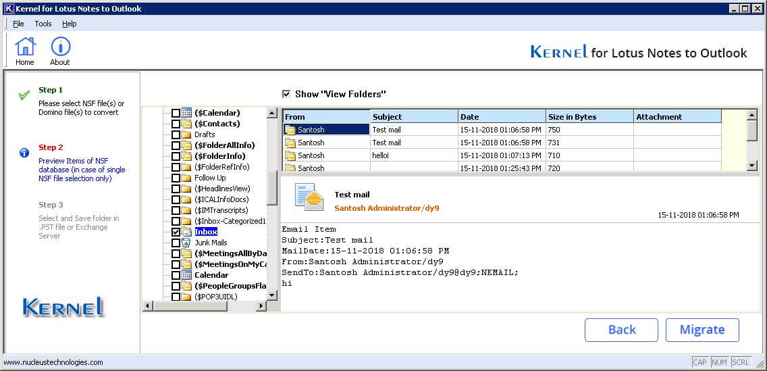
Task: Click the Drafts folder icon
Action: tap(186, 134)
